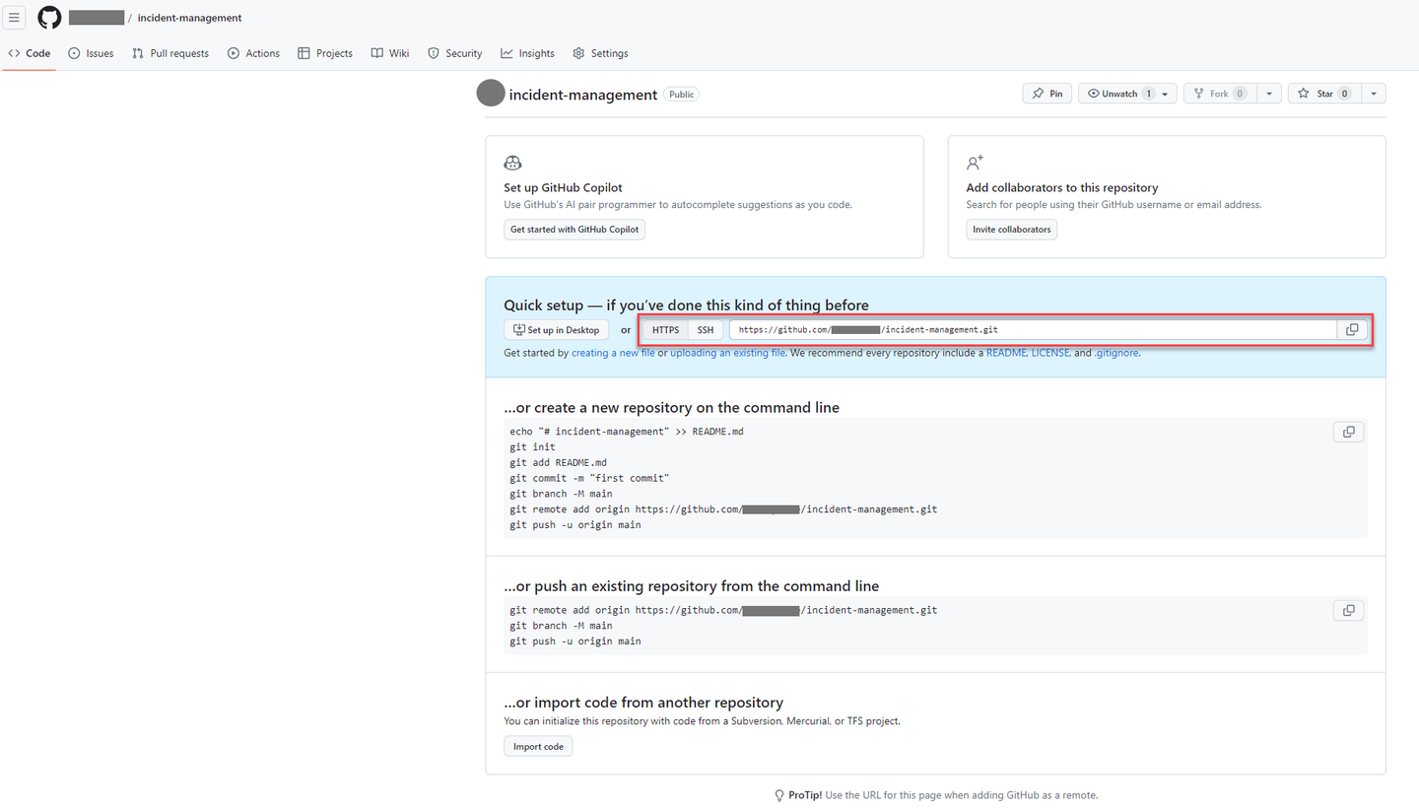Click the "git add README.md" line

click(x=558, y=462)
